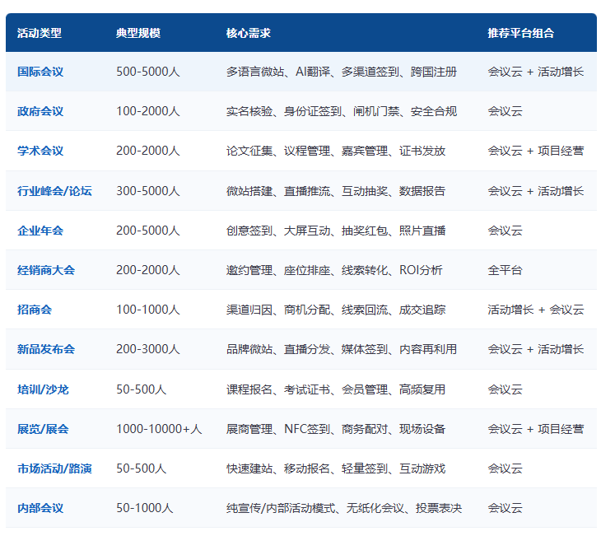Click 会议云 + 活动增长 in 行业峰会/论坛 row
This screenshot has height=536, width=615.
(x=535, y=191)
